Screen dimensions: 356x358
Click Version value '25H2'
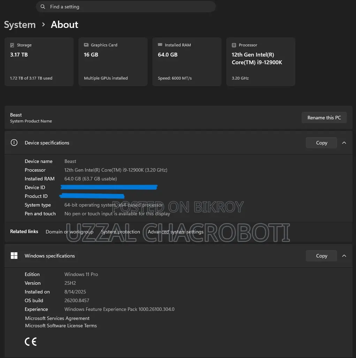(70, 283)
